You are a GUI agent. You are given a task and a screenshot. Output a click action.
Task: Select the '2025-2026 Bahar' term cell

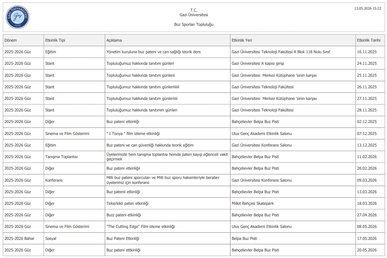point(23,238)
